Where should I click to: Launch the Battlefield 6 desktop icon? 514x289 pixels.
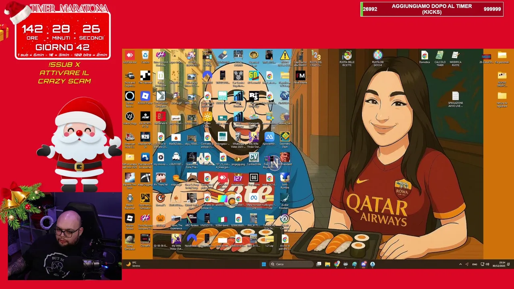point(161,119)
